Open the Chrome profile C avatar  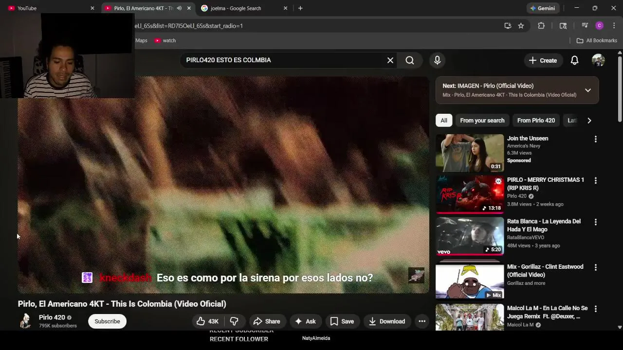pos(600,26)
